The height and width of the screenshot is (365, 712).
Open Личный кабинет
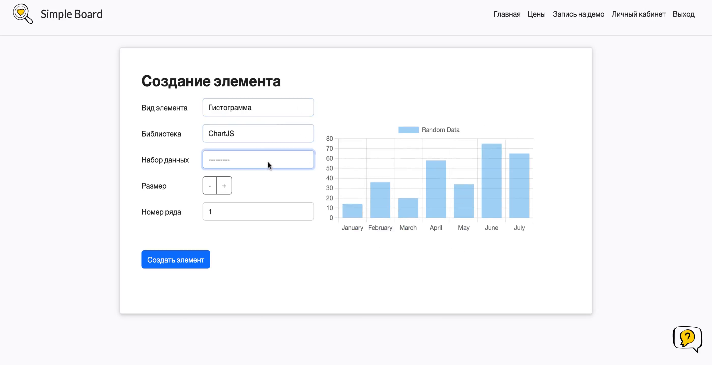click(638, 14)
